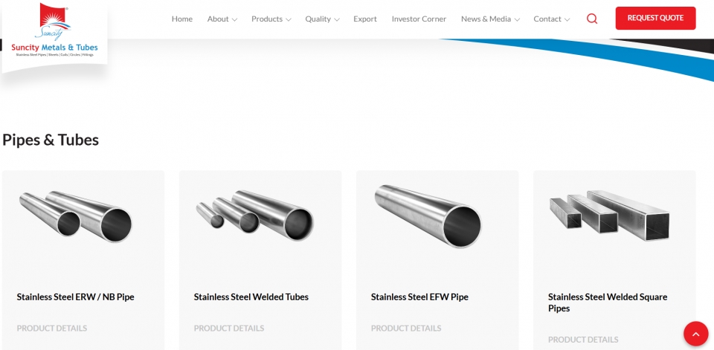Open the ERW / NB Pipe product image
The image size is (714, 350).
[x=76, y=217]
